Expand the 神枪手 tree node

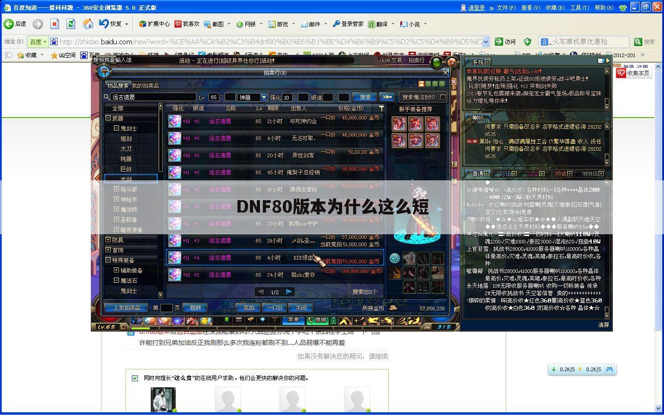coord(116,199)
